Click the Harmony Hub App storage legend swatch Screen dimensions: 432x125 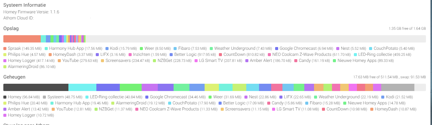coord(46,49)
